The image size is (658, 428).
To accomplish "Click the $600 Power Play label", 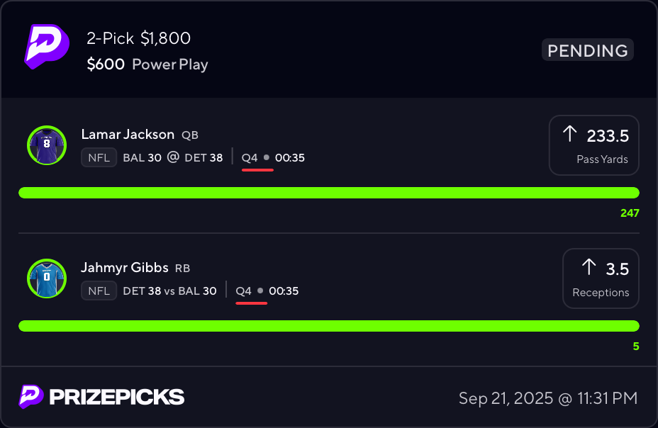I will click(147, 64).
